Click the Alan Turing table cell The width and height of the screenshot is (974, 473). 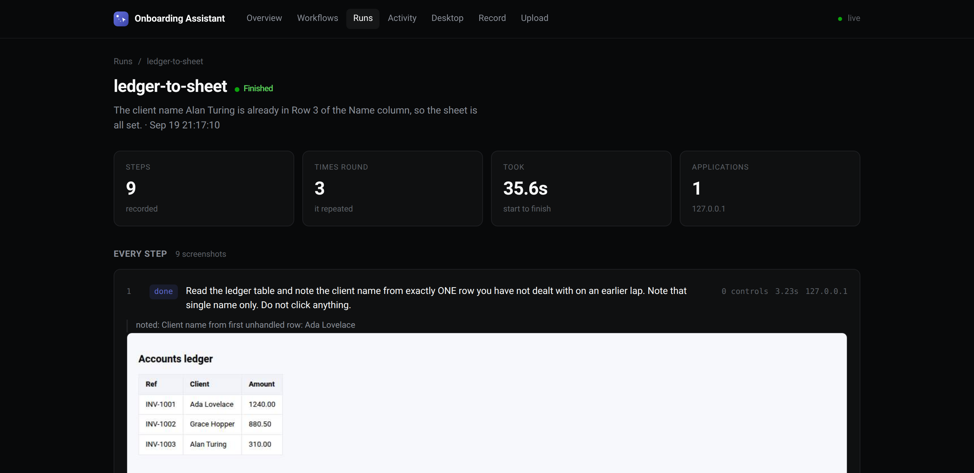point(212,444)
